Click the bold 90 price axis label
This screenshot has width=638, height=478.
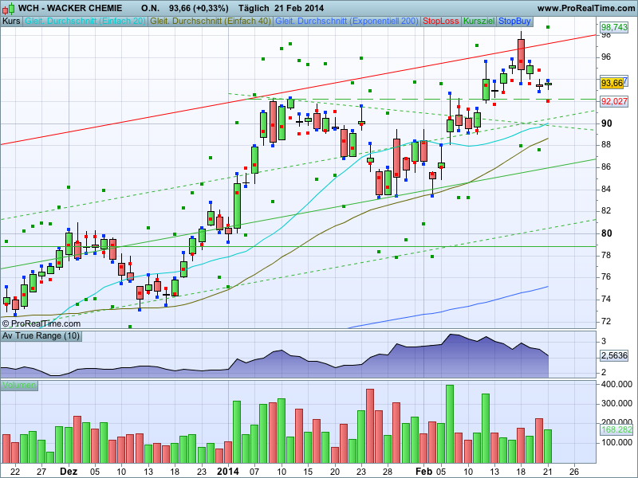pyautogui.click(x=606, y=123)
